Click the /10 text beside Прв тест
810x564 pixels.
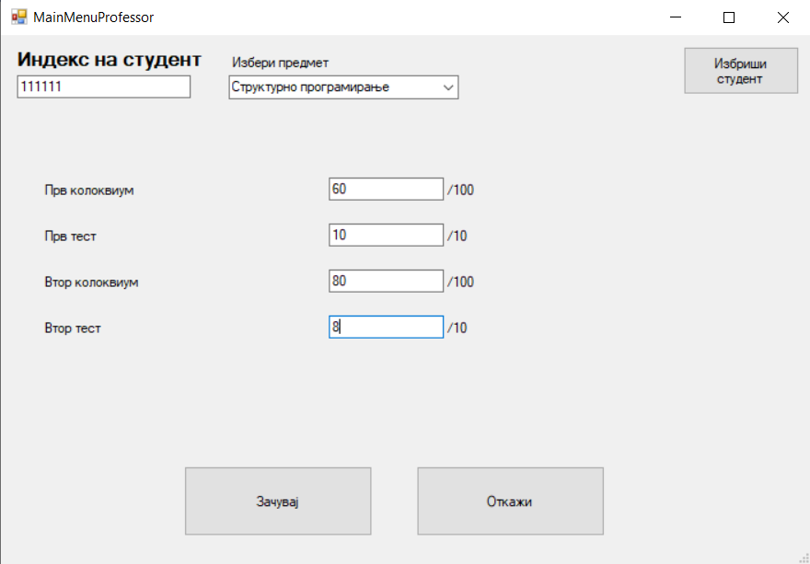click(x=457, y=236)
